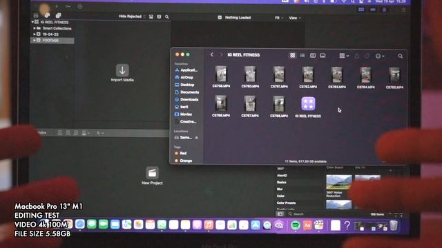Image resolution: width=442 pixels, height=248 pixels.
Task: Switch Finder to gallery view
Action: [323, 56]
